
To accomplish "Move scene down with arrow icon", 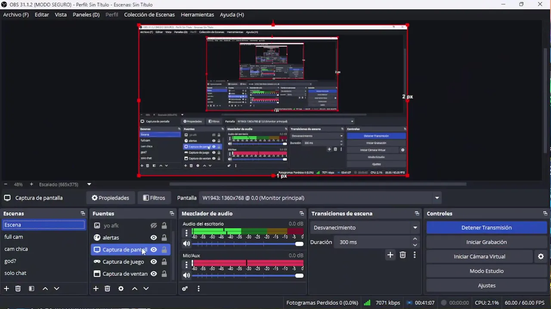I will [56, 289].
